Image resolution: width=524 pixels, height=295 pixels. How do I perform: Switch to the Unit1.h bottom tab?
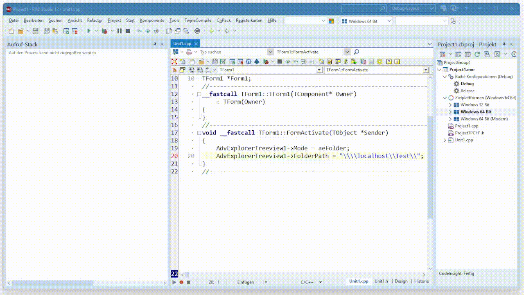(x=381, y=281)
